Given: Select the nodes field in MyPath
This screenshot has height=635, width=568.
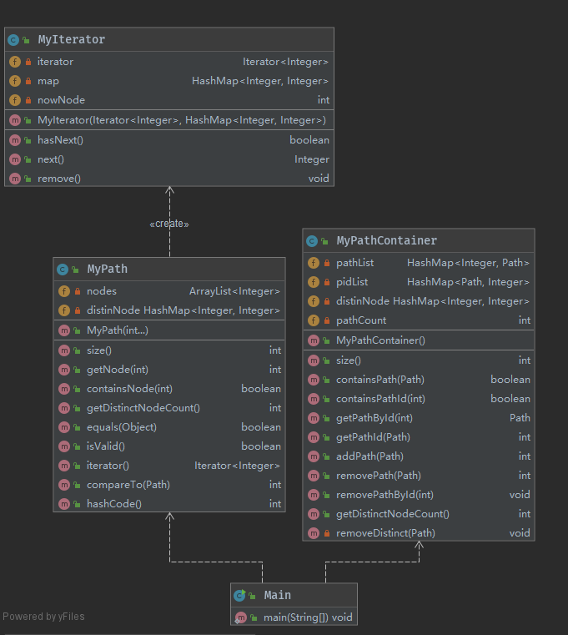Looking at the screenshot, I should pos(169,291).
